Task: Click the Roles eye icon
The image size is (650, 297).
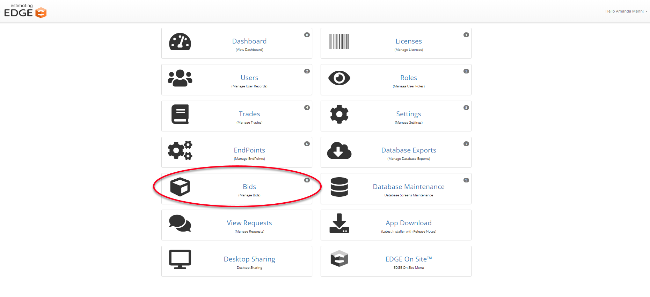Action: click(x=339, y=78)
